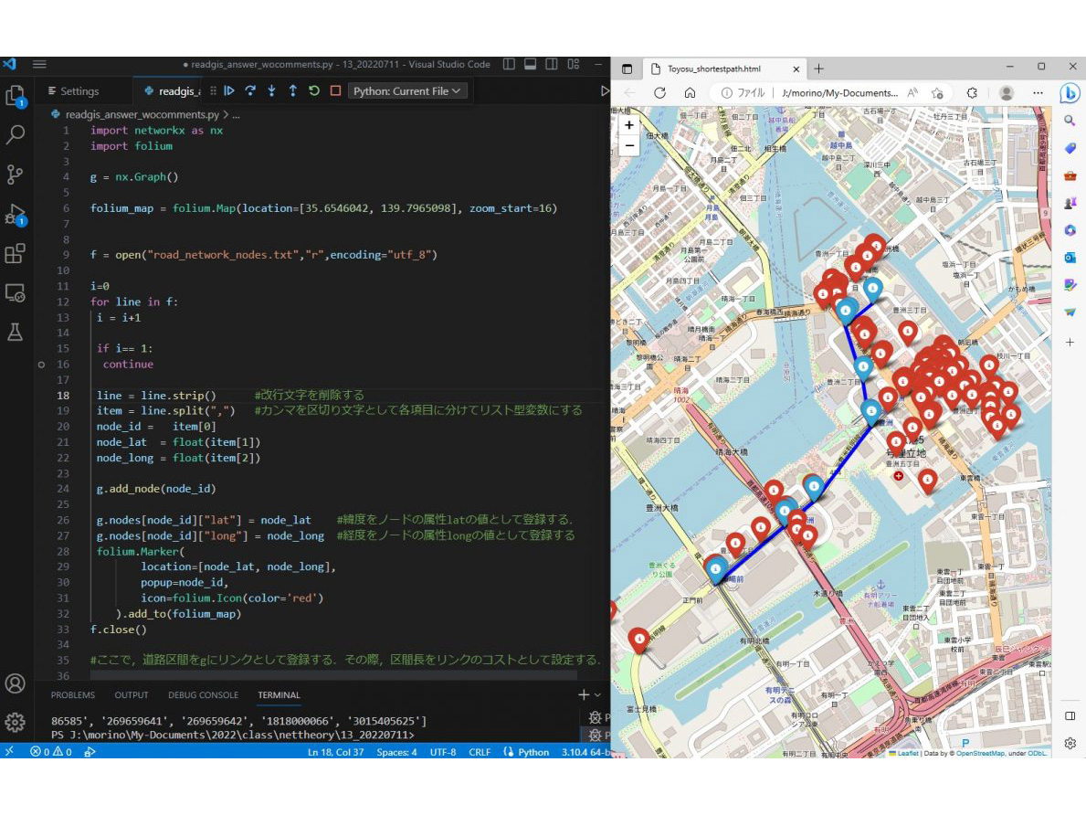The image size is (1086, 815).
Task: Open the Search view in activity bar
Action: pos(16,134)
